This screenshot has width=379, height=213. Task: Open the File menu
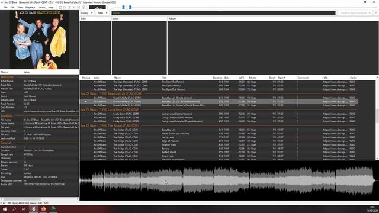click(5, 7)
